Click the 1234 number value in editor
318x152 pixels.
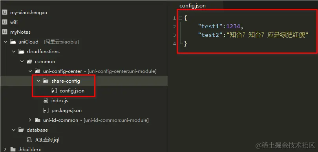point(233,26)
